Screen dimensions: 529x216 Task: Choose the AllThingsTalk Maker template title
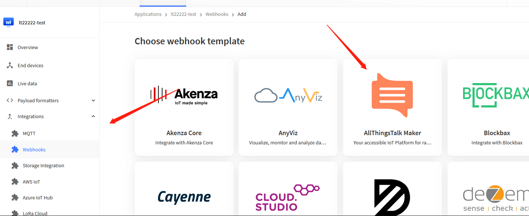point(392,133)
